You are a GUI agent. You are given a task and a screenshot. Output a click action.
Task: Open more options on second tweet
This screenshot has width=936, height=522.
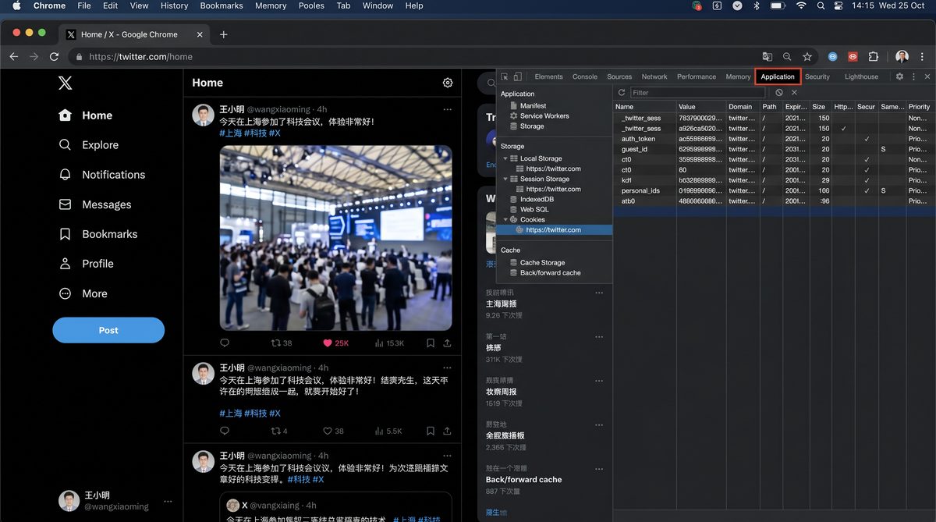[447, 368]
